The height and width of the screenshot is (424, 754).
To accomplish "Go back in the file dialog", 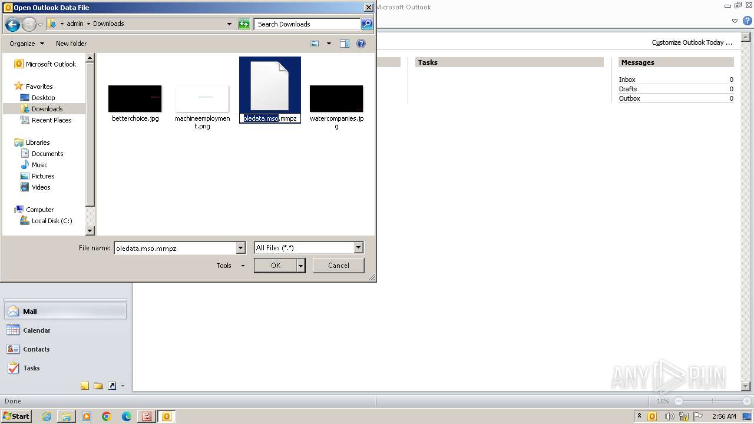I will [12, 24].
